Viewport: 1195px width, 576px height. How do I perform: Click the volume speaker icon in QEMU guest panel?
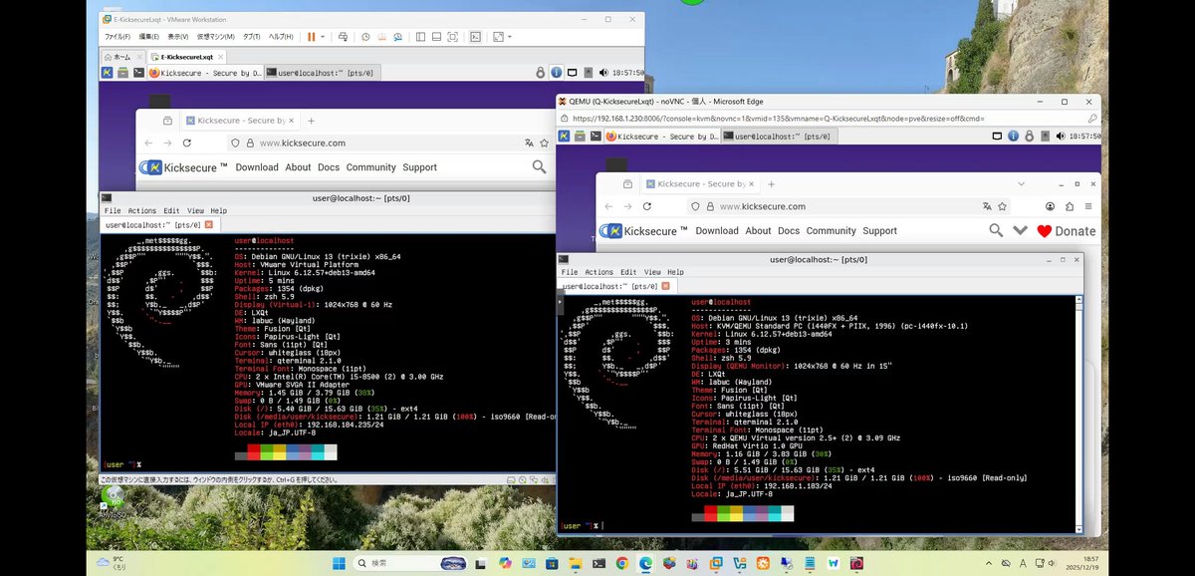pyautogui.click(x=1060, y=137)
